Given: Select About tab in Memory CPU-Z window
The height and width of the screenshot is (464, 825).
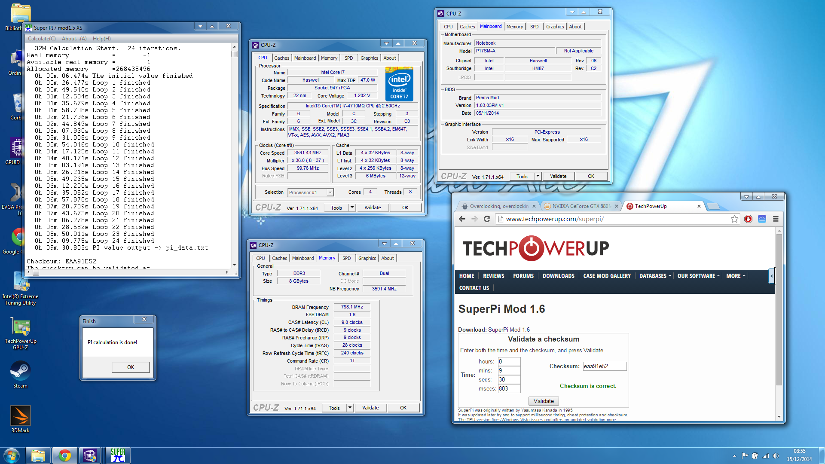Looking at the screenshot, I should (x=387, y=258).
